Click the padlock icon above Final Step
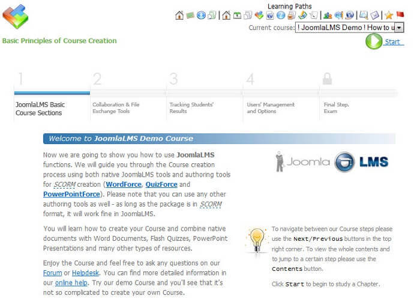This screenshot has height=302, width=420. (328, 79)
